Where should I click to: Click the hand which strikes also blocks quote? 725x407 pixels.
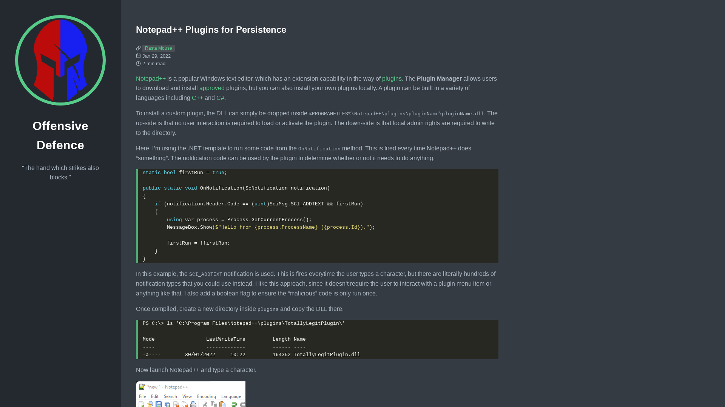[60, 173]
